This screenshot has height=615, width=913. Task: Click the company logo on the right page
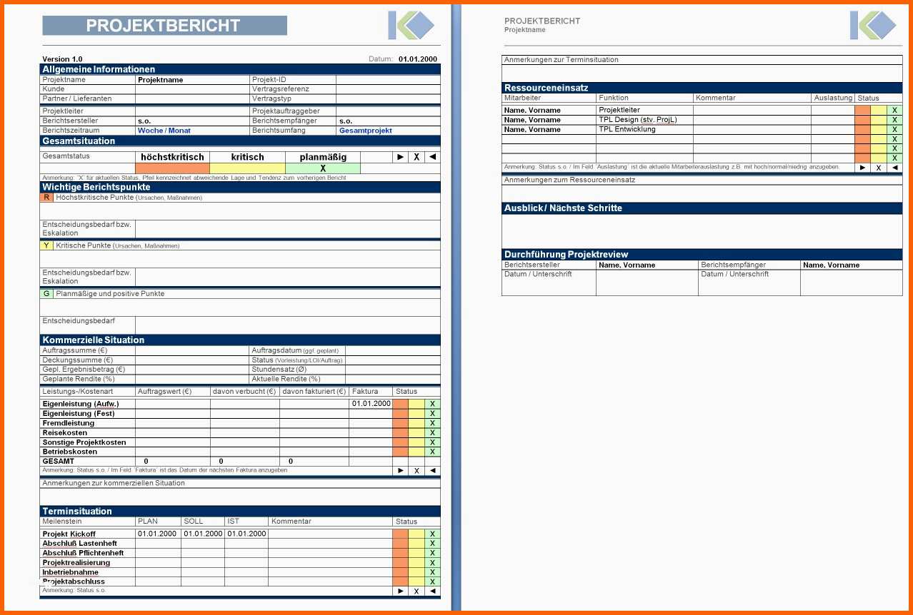(x=873, y=26)
